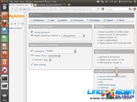Click the Change password link

pyautogui.click(x=42, y=32)
